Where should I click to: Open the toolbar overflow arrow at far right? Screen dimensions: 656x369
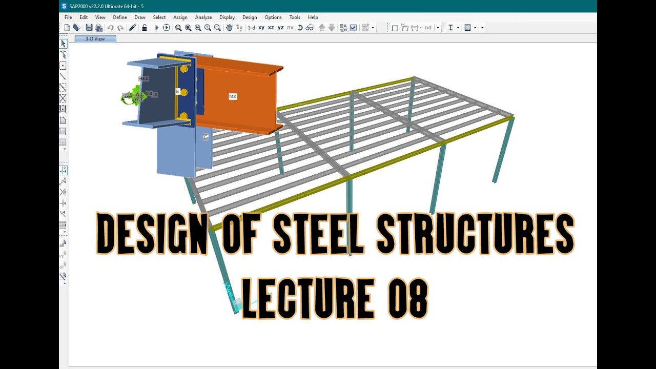(x=482, y=28)
